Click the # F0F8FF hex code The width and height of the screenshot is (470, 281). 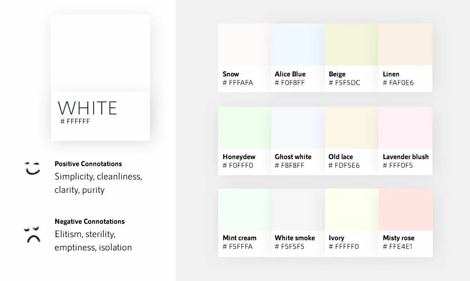(x=289, y=83)
